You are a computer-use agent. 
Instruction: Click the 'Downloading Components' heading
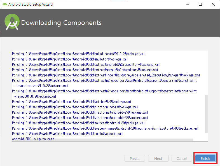pos(61,23)
